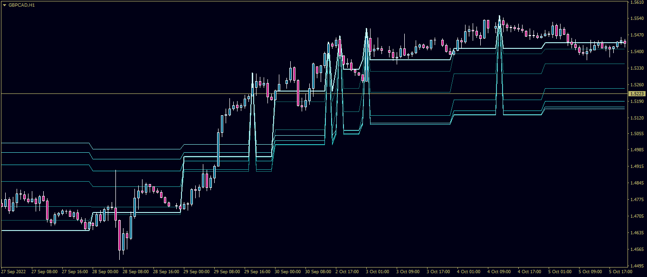Click the 3 Oct 01:00 time label

pyautogui.click(x=378, y=272)
